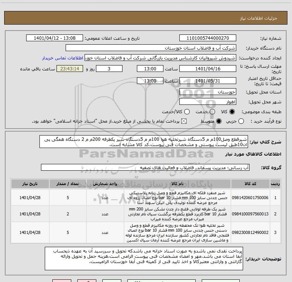Select product code 0981420601750006

pyautogui.click(x=250, y=198)
